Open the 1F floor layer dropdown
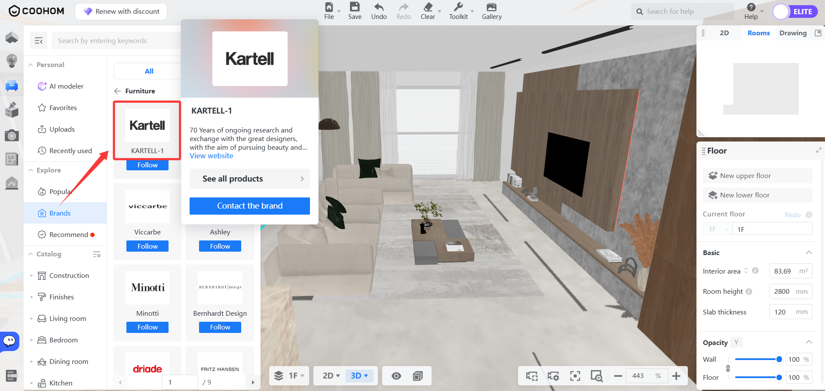The height and width of the screenshot is (391, 825). tap(290, 376)
